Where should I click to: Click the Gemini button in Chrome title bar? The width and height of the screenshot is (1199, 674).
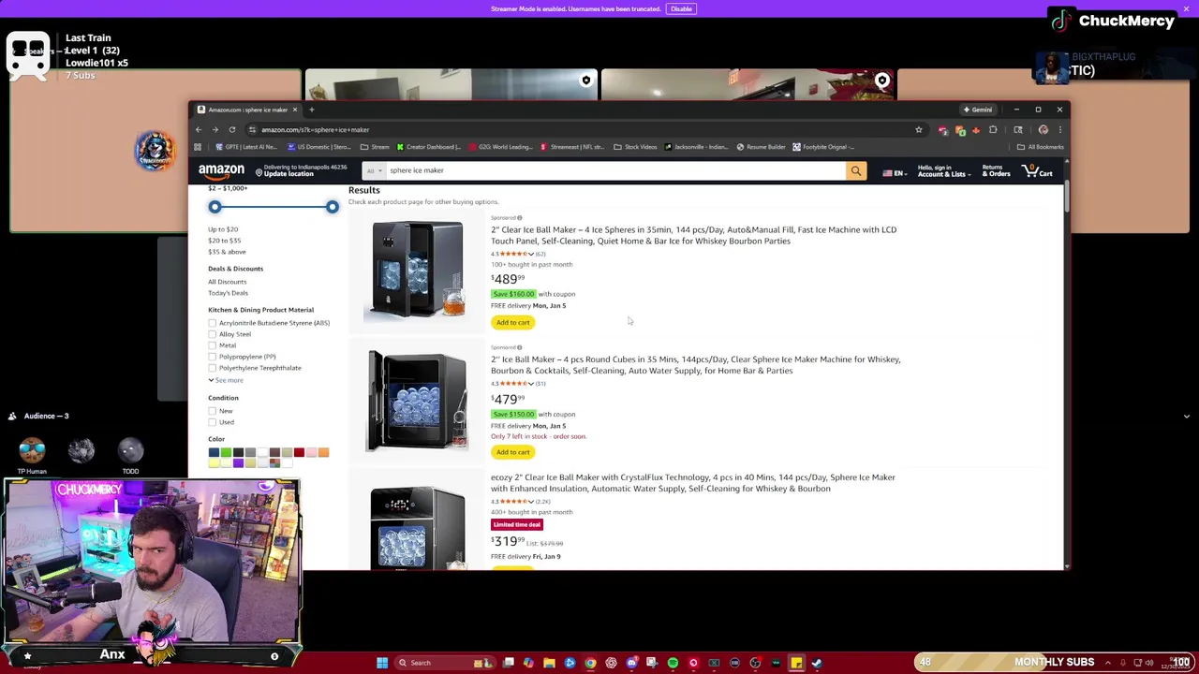click(978, 110)
